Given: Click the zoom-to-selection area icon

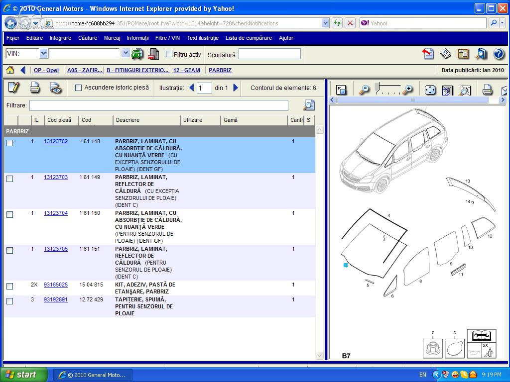Looking at the screenshot, I should [448, 90].
